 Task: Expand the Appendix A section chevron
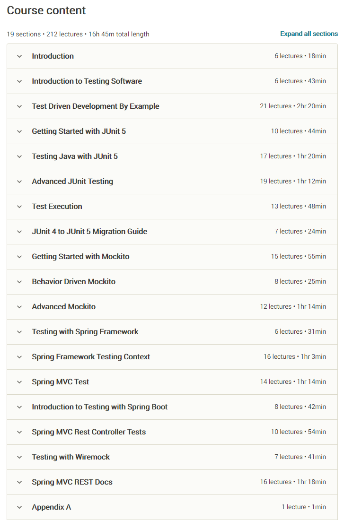click(19, 507)
